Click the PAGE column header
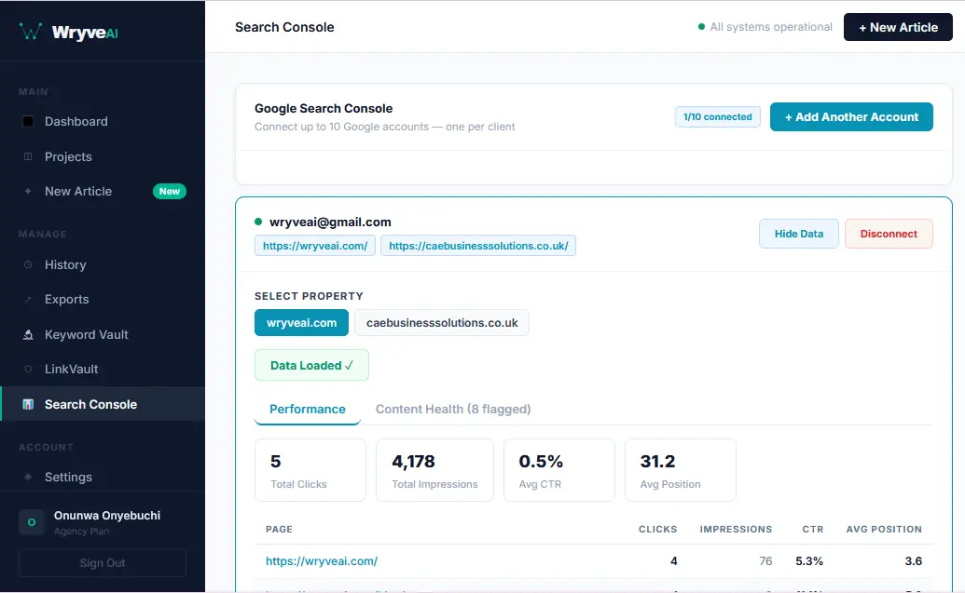Screen dimensions: 965x593 pyautogui.click(x=279, y=529)
